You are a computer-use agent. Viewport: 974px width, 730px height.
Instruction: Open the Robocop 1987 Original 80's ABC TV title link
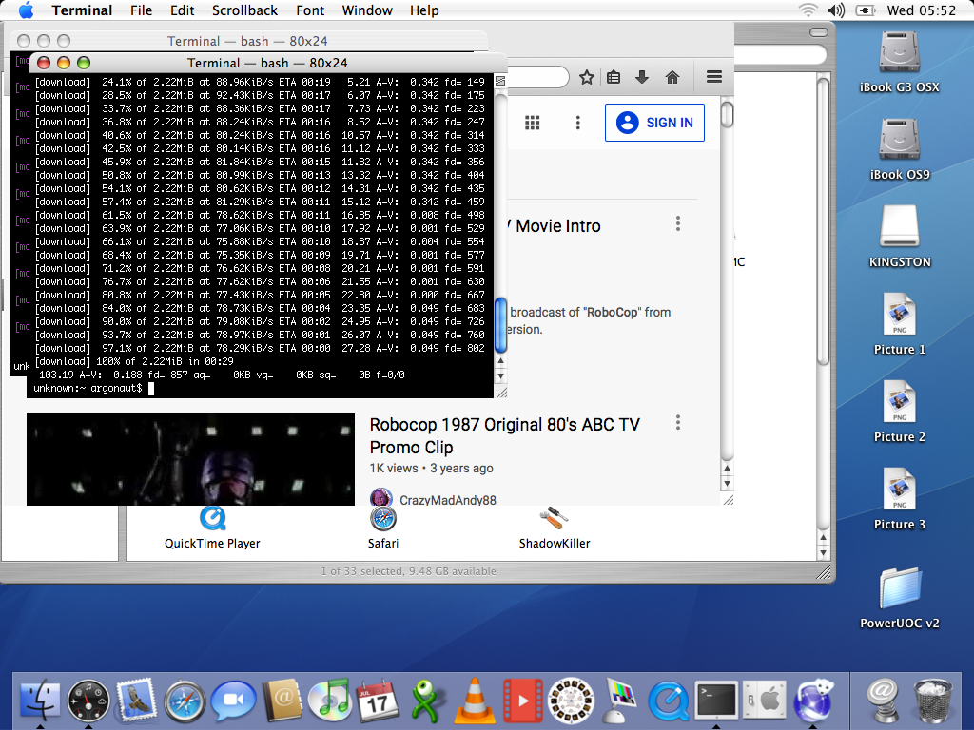click(x=504, y=435)
